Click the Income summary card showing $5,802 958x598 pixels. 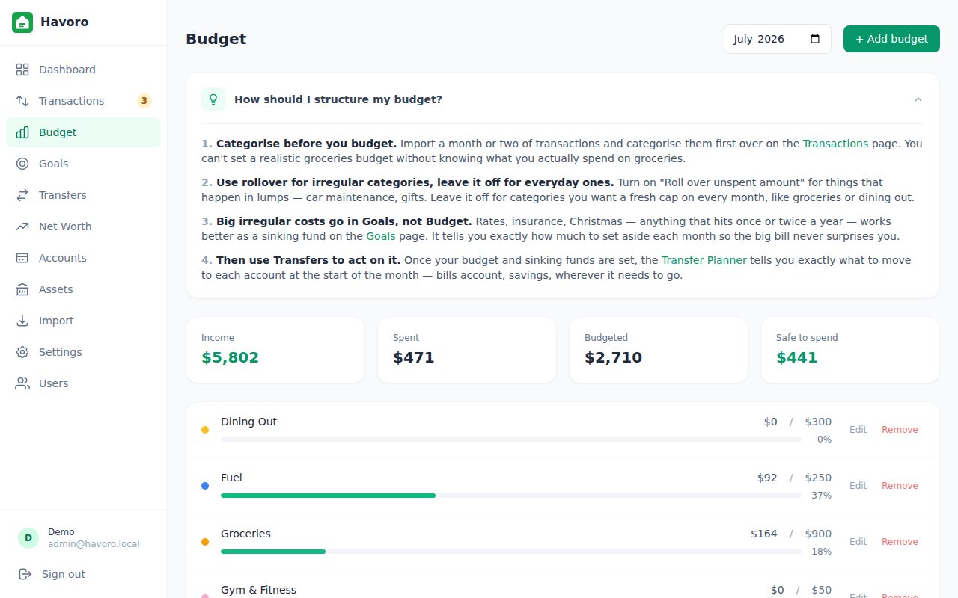pyautogui.click(x=275, y=350)
